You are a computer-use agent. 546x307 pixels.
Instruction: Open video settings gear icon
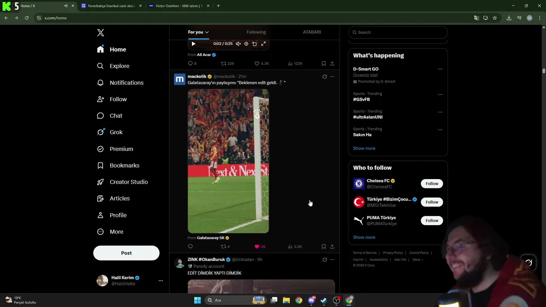point(246,43)
